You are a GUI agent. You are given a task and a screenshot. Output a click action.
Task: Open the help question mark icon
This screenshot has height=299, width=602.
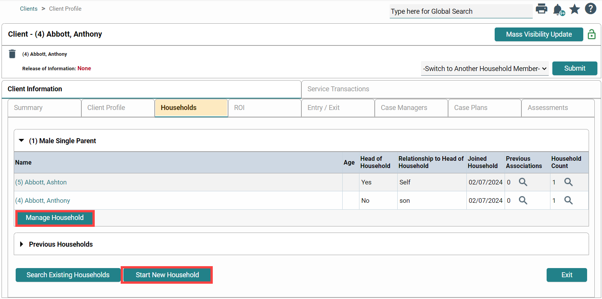(x=591, y=8)
